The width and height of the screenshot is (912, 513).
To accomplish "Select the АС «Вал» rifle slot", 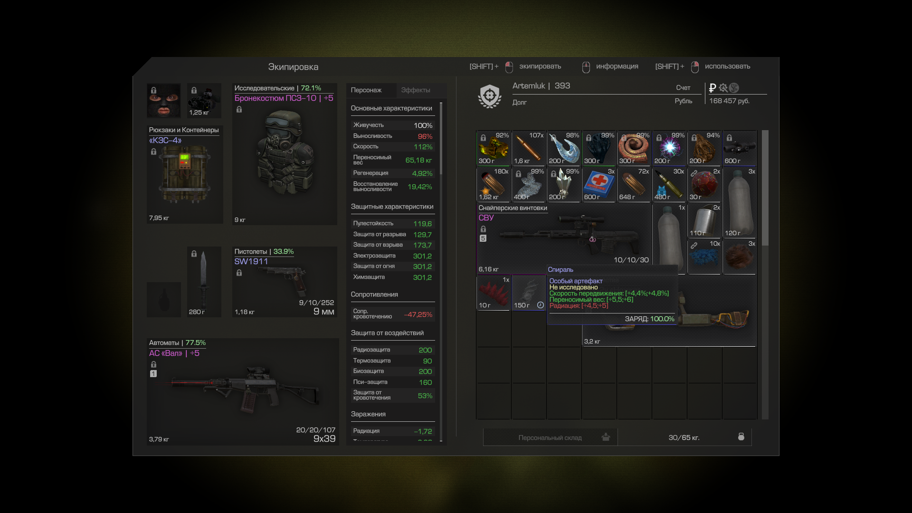I will (x=243, y=391).
